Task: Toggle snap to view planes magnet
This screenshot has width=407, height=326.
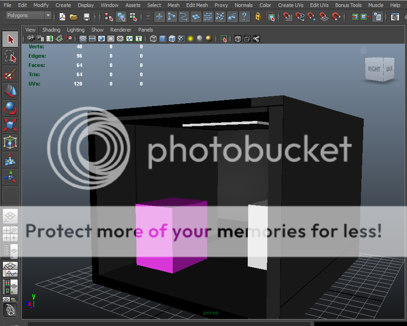Action: 324,17
